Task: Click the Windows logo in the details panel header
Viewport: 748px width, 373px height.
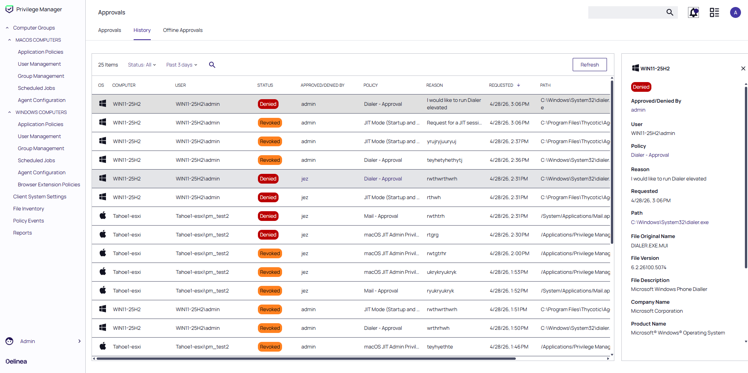Action: point(635,68)
